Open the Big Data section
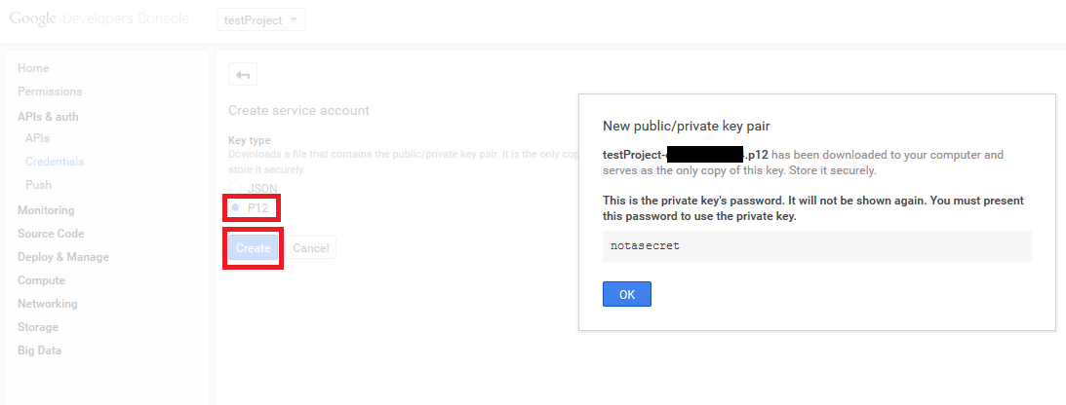The width and height of the screenshot is (1066, 405). tap(39, 350)
